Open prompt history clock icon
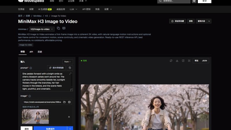 tap(70, 68)
